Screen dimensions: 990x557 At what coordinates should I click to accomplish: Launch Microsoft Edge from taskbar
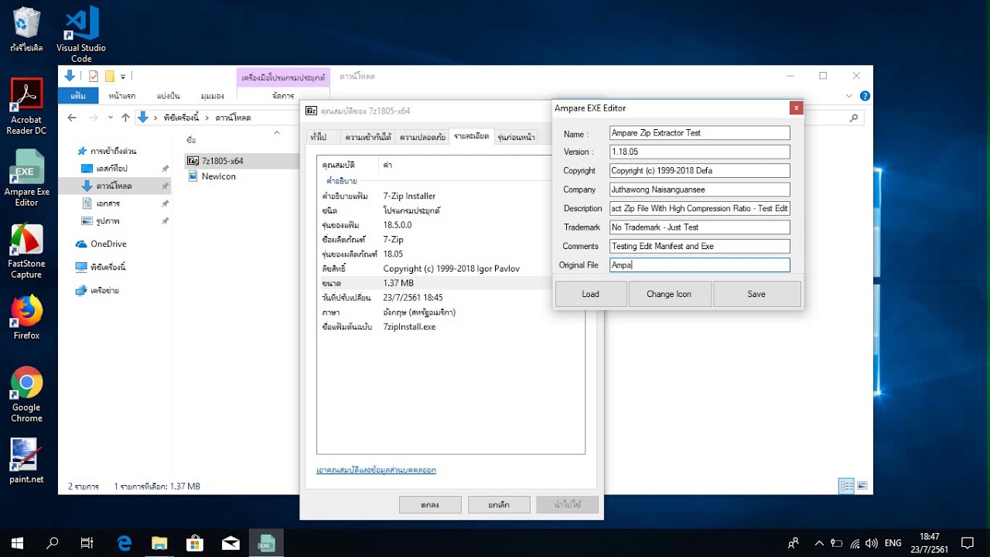pos(125,543)
